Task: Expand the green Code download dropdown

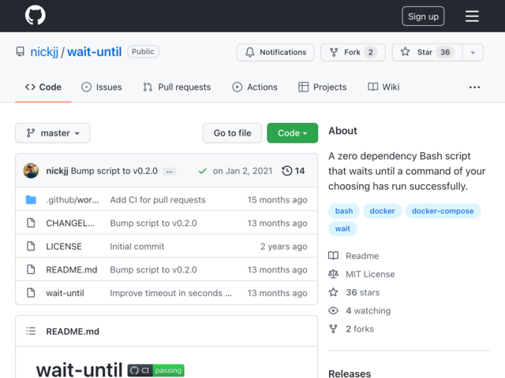Action: (293, 133)
